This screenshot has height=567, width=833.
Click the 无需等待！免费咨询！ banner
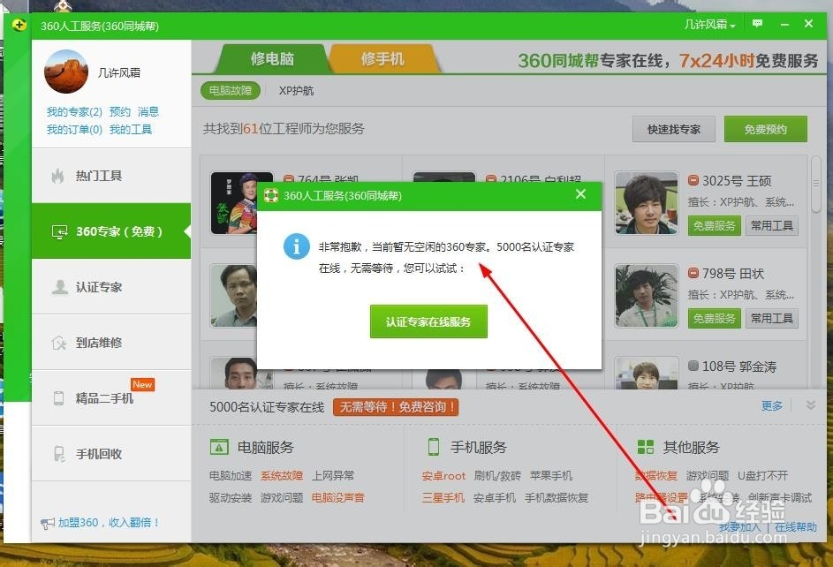396,407
